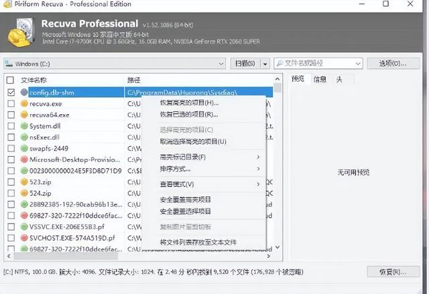Select 取消选择高亮的项目(U) menu entry
This screenshot has width=429, height=294.
point(193,141)
